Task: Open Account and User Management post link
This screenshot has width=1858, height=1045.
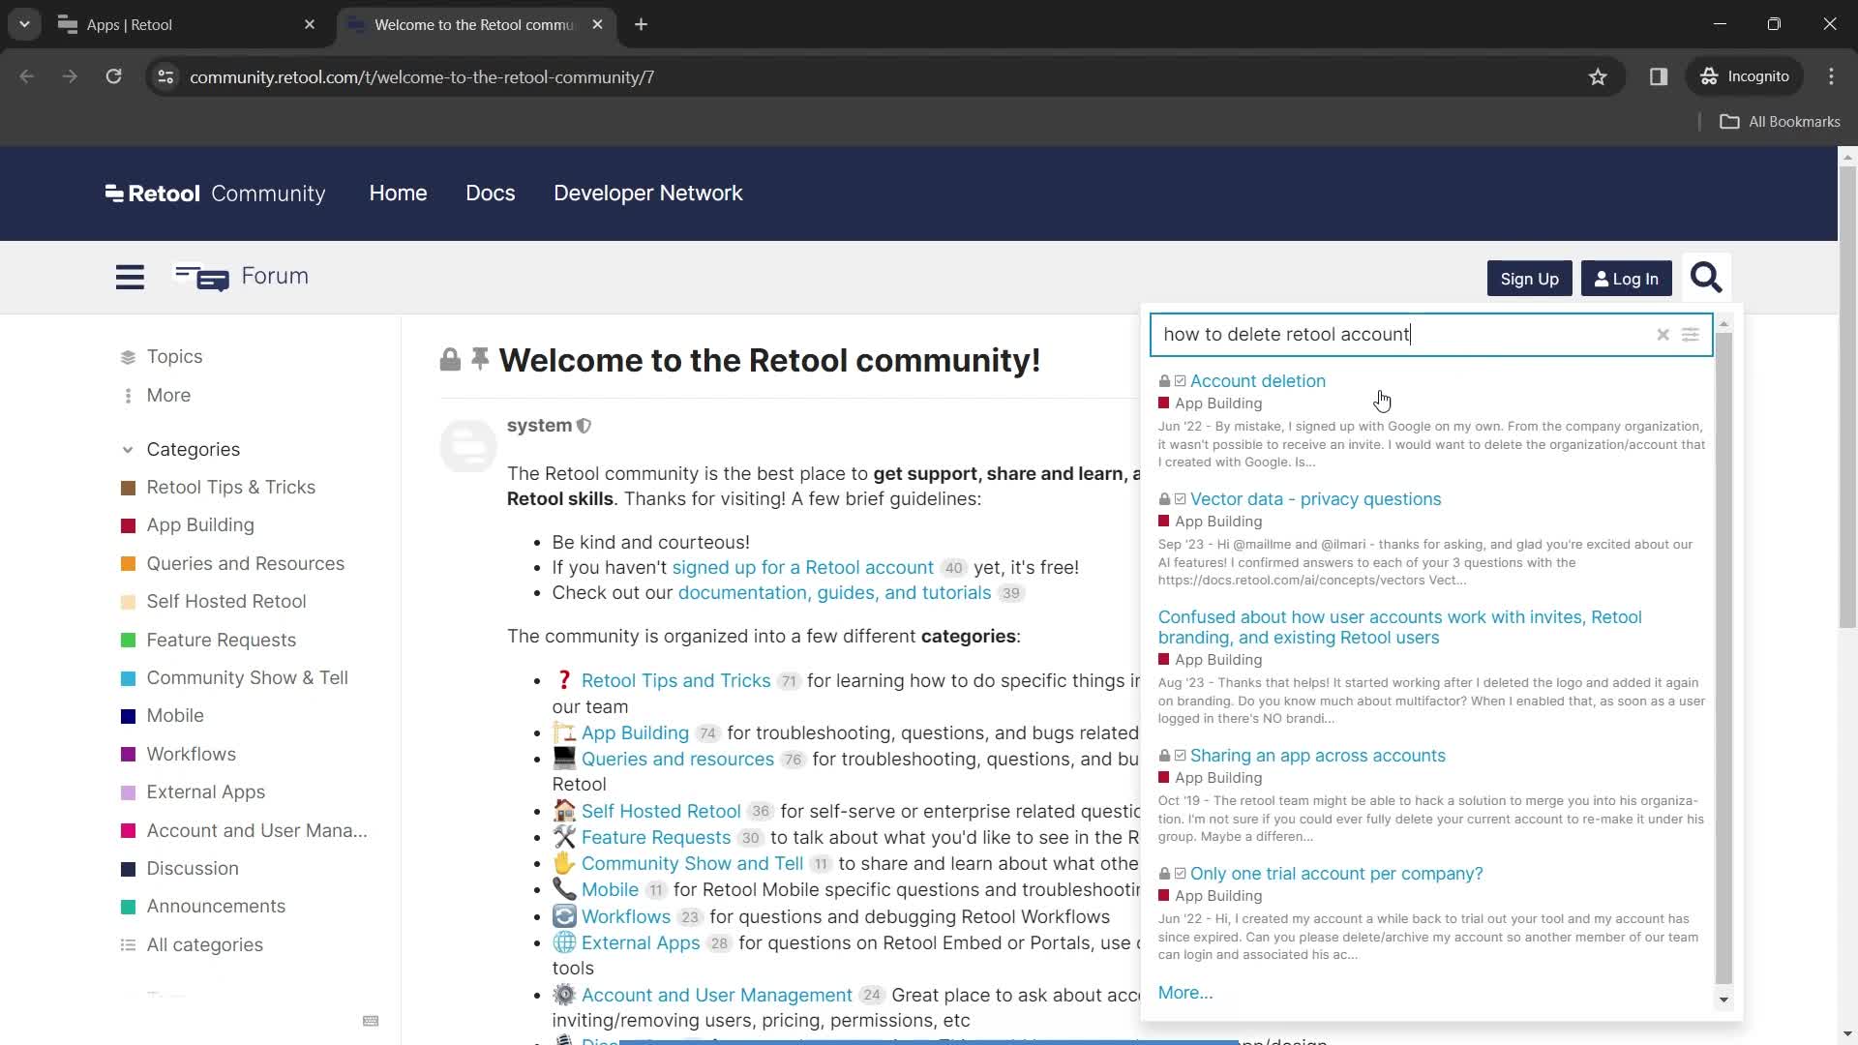Action: coord(716,996)
